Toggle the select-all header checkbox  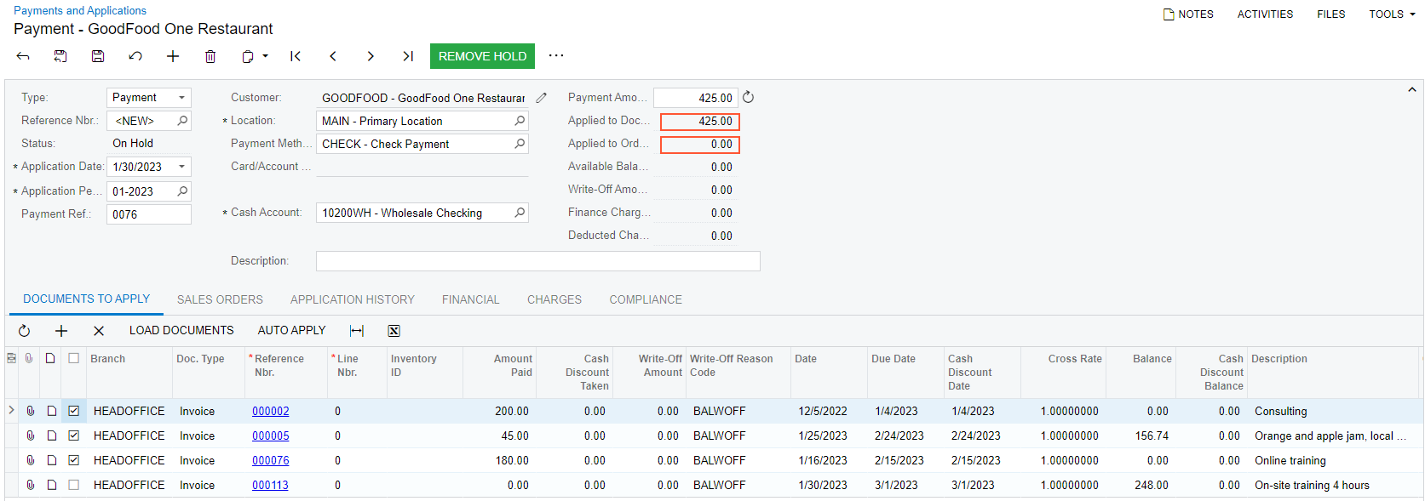click(x=74, y=359)
